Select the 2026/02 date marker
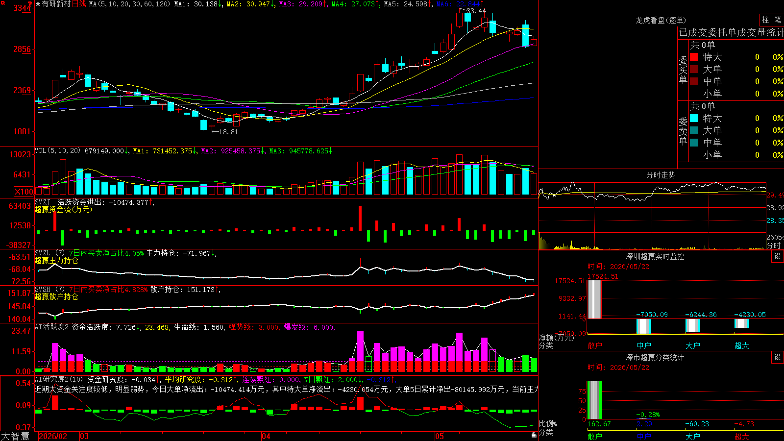 tap(53, 436)
